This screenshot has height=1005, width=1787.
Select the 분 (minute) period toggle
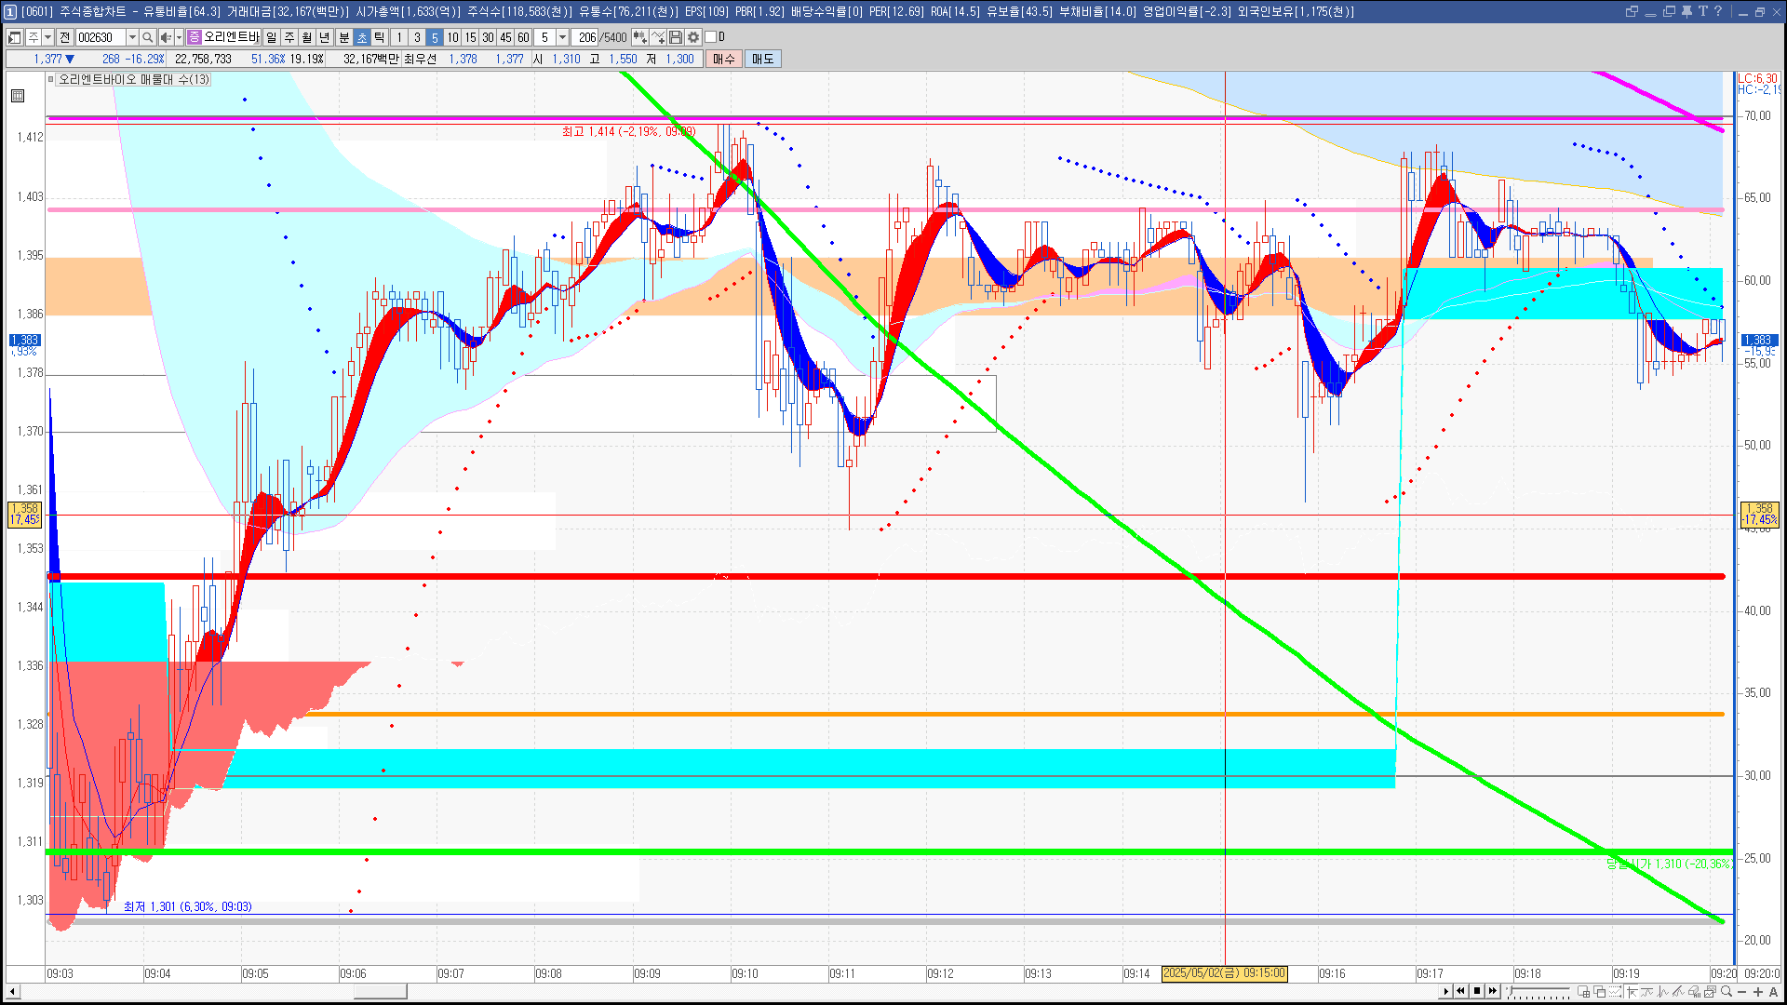(x=344, y=37)
